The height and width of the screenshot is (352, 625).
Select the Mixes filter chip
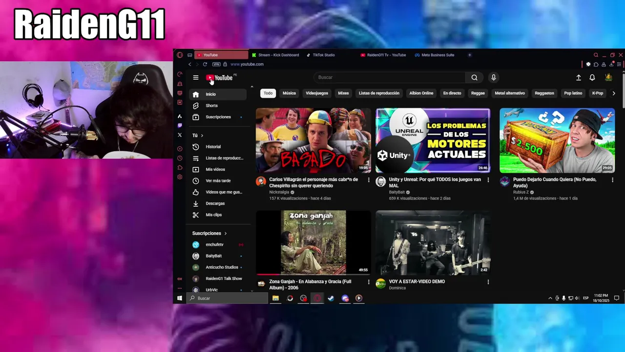[x=343, y=93]
